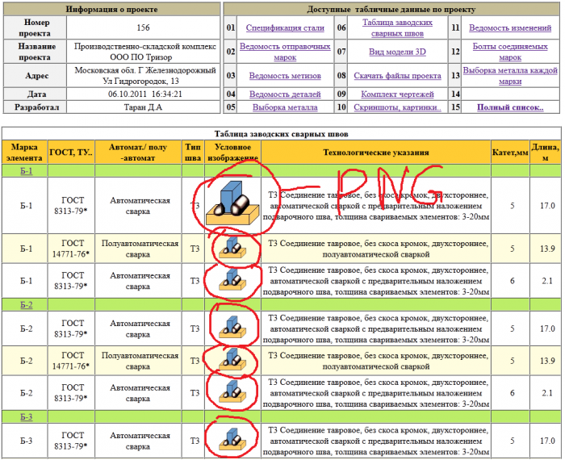Open the Ведомость деталей link
Screen dimensions: 565x460
285,94
